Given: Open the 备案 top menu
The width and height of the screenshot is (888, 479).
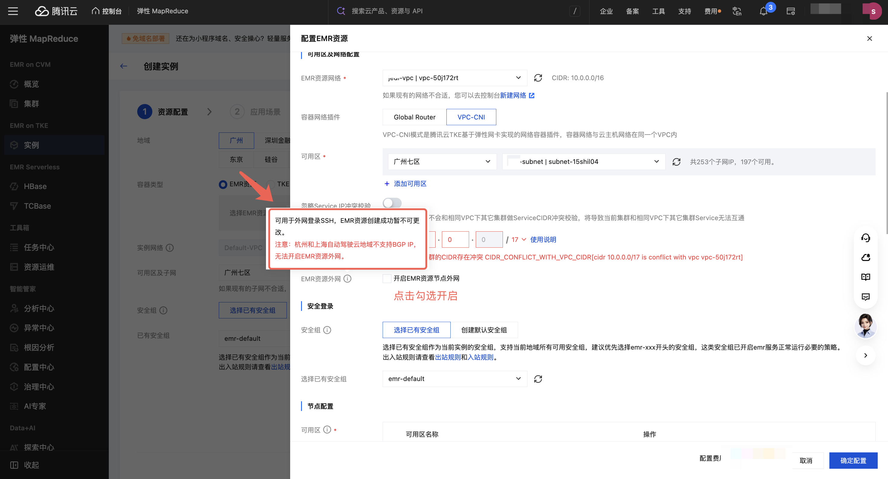Looking at the screenshot, I should (633, 11).
